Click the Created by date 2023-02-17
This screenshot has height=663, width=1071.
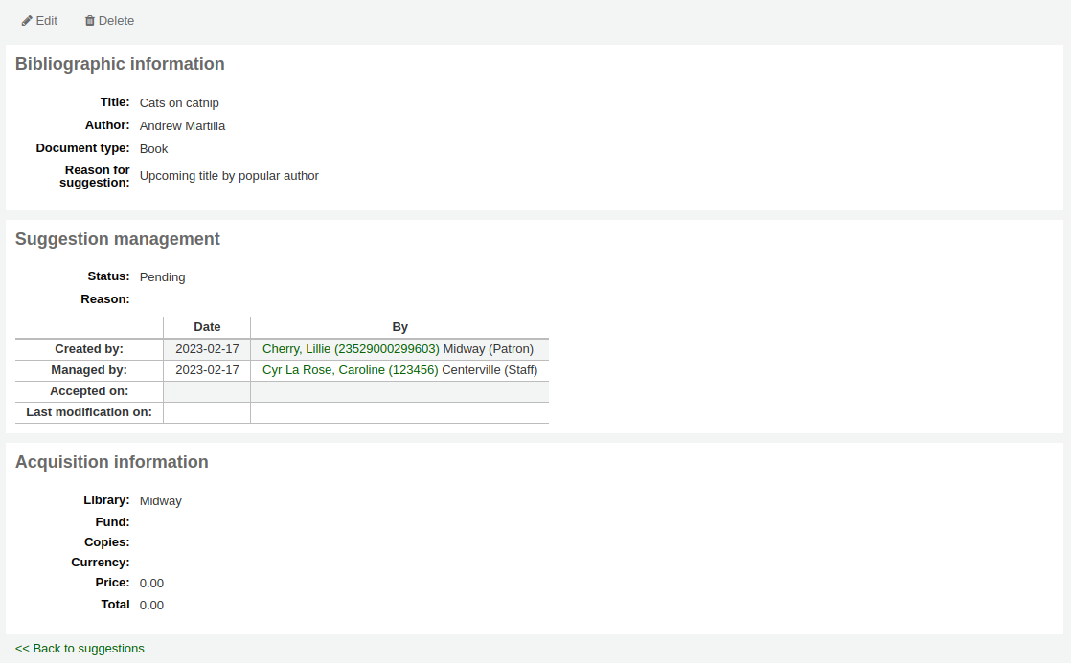(207, 348)
